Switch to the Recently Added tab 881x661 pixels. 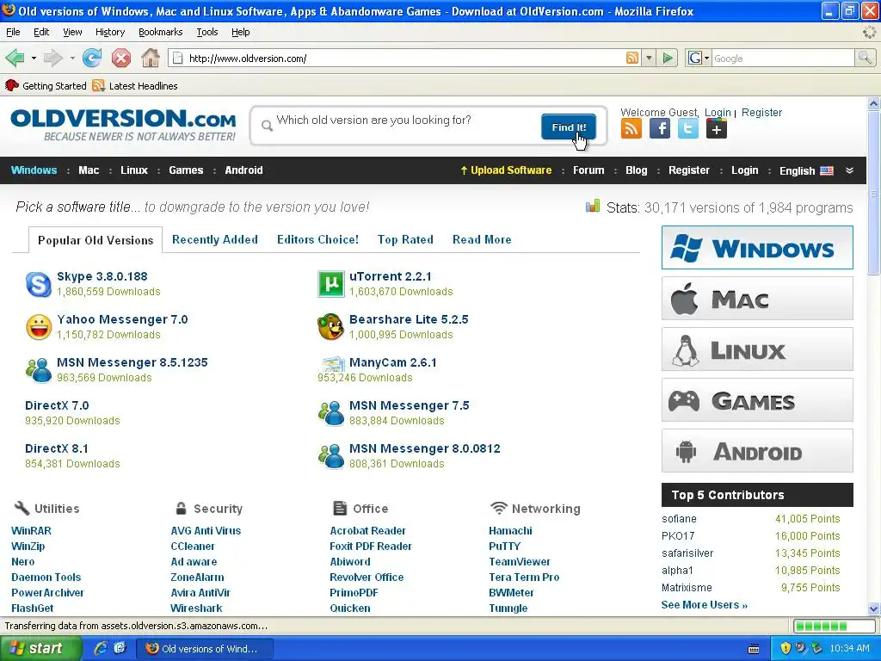(x=214, y=239)
